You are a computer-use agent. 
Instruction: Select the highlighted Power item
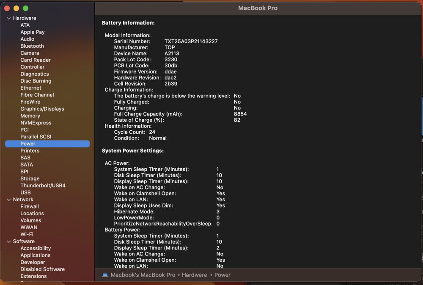(47, 144)
